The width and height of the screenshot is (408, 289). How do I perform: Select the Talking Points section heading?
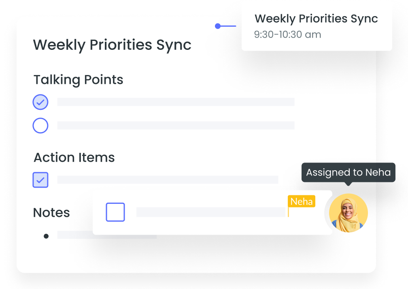(x=78, y=80)
